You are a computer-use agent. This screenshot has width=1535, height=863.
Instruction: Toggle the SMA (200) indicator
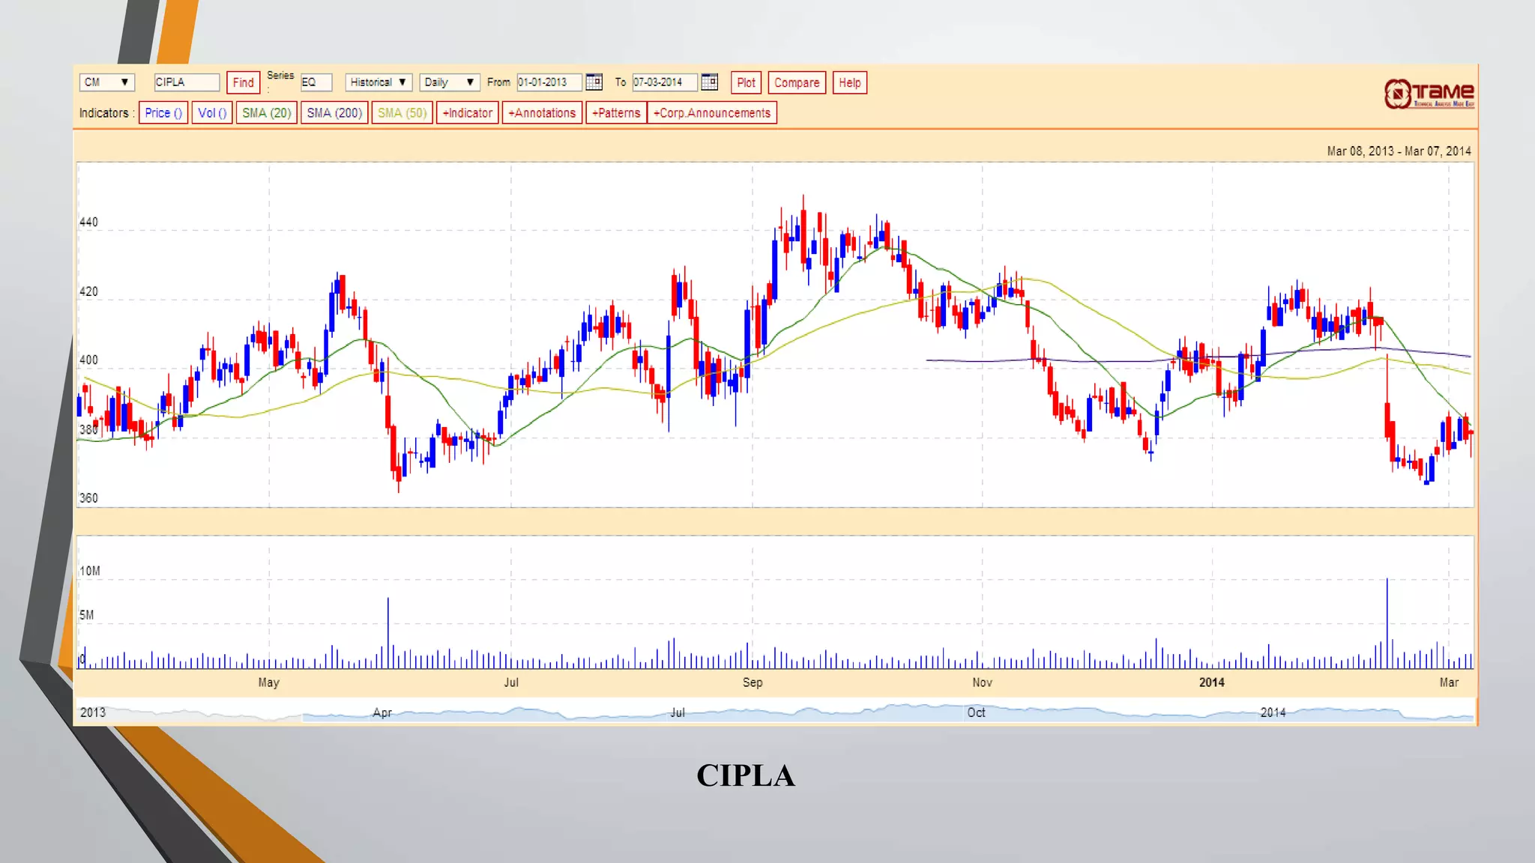point(334,113)
